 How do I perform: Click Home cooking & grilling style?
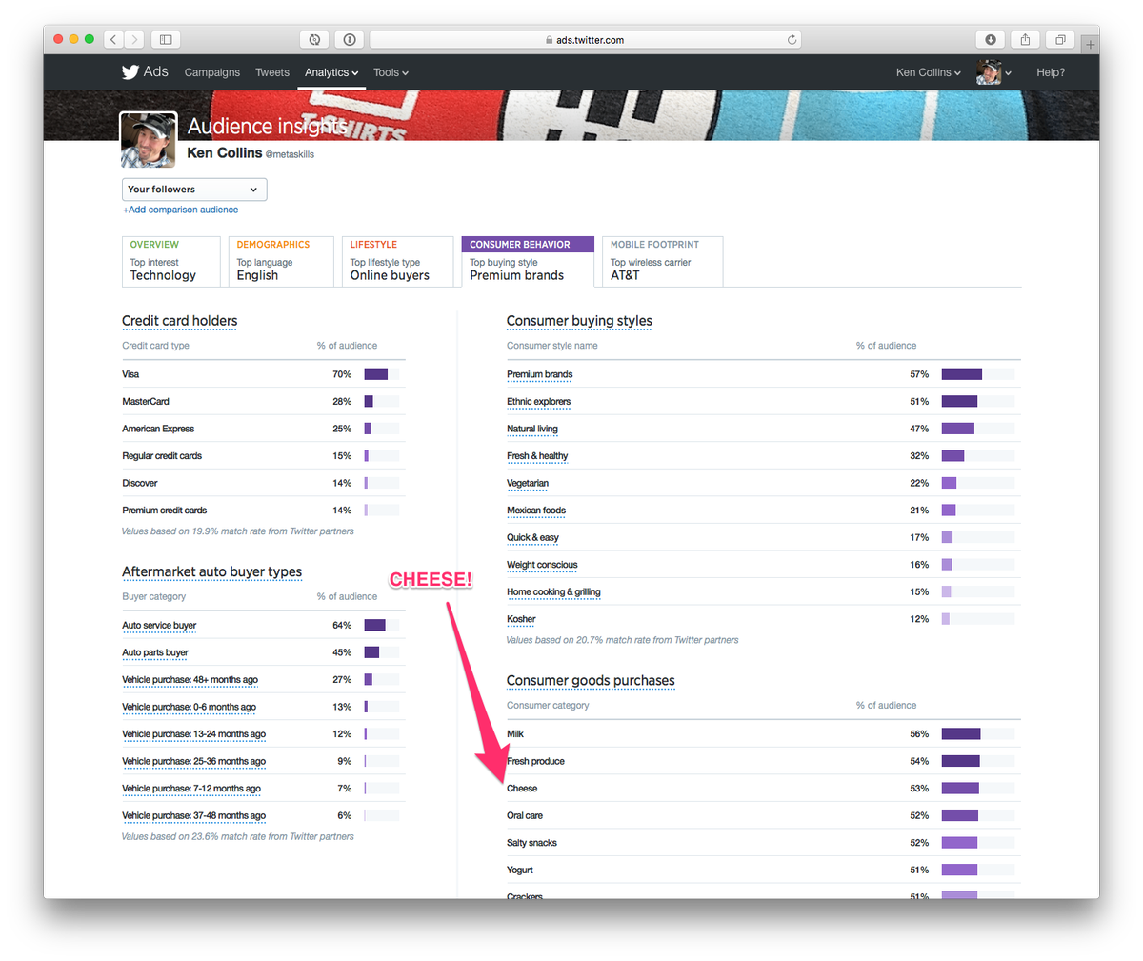[553, 591]
